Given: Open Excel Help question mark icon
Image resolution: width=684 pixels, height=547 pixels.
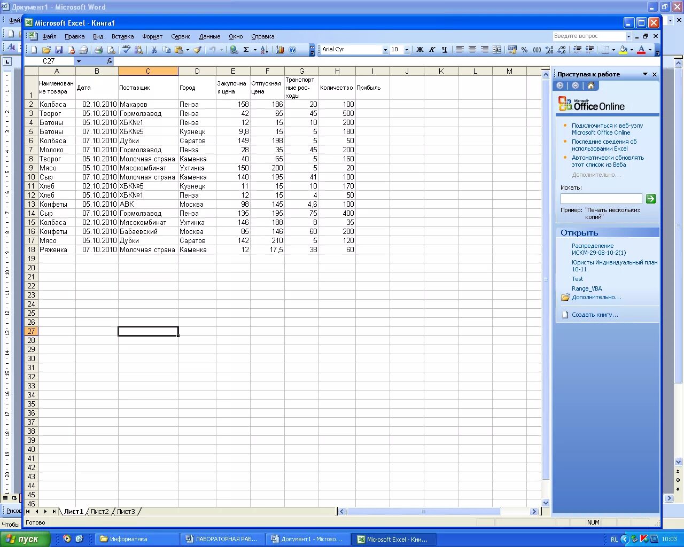Looking at the screenshot, I should tap(292, 50).
